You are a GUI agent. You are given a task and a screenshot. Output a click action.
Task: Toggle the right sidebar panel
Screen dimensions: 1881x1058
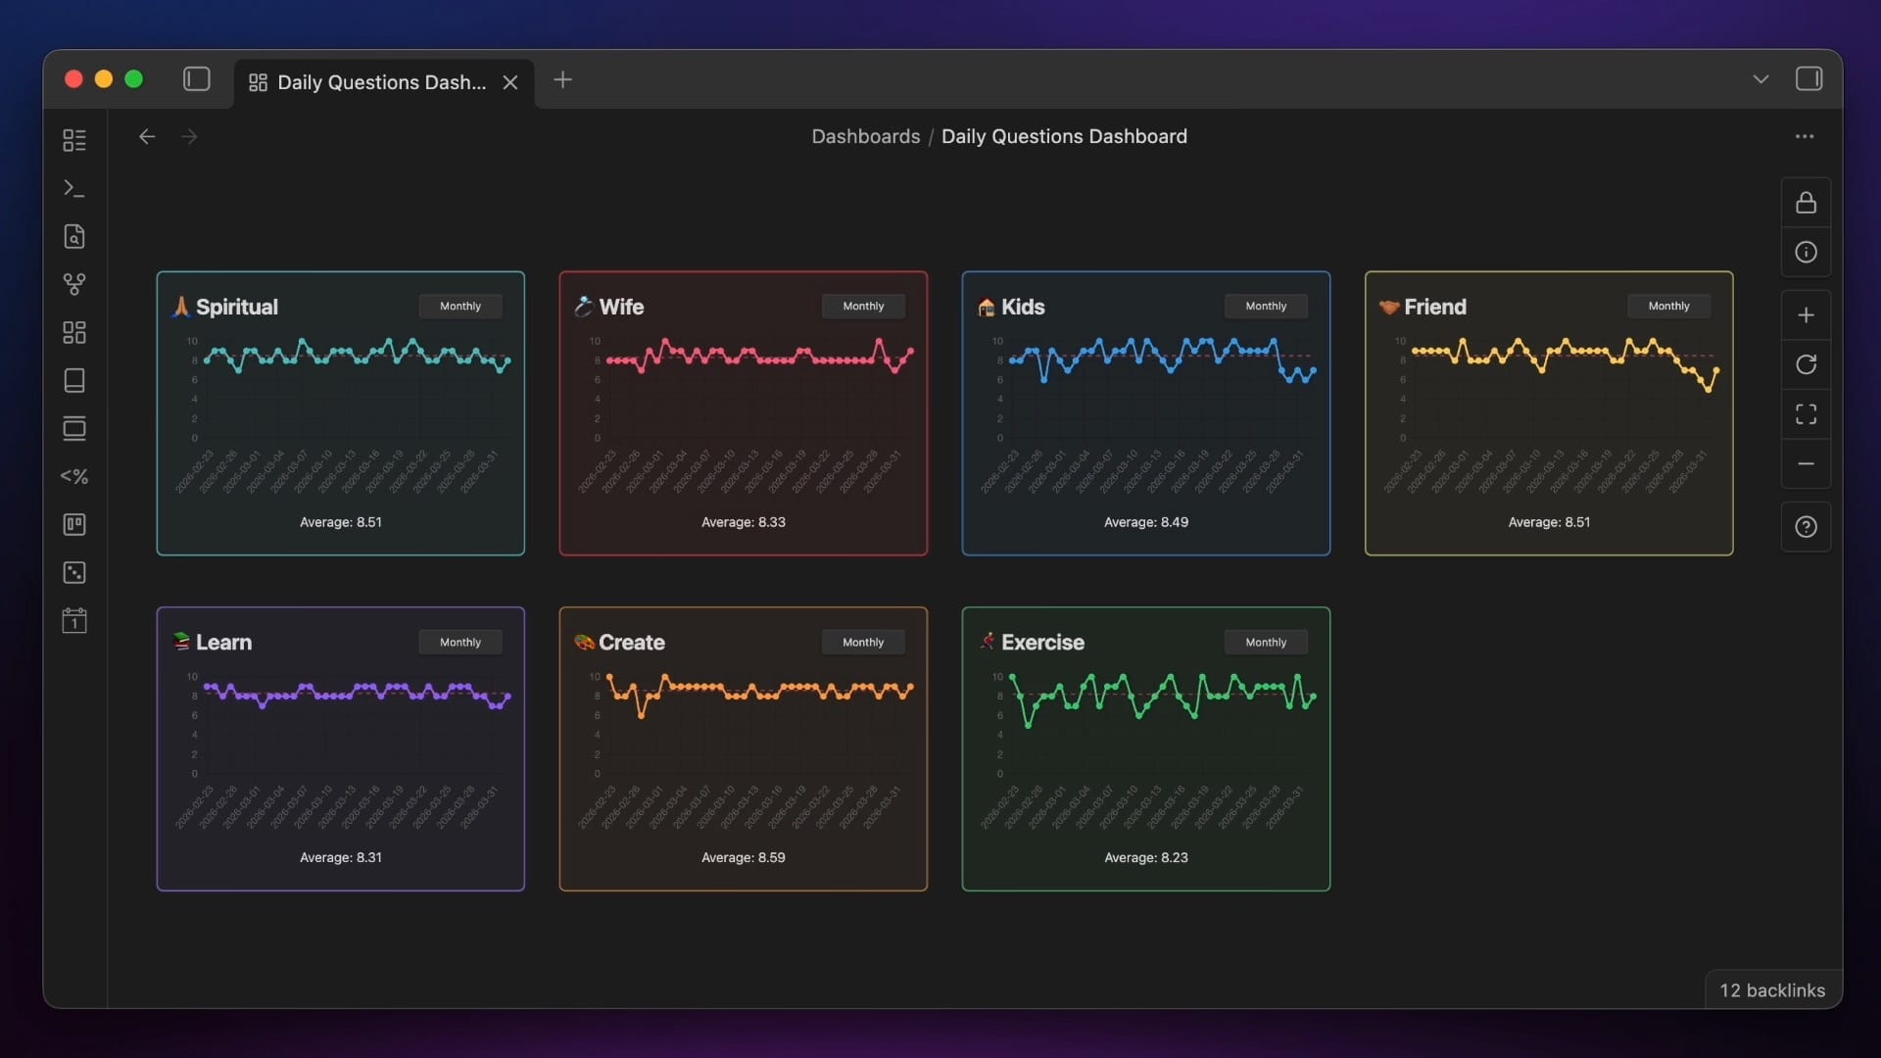point(1809,79)
